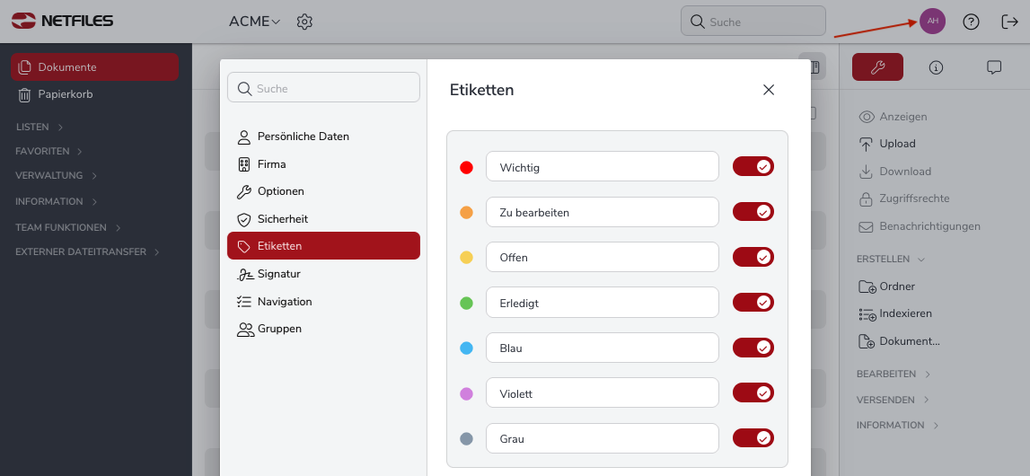Click the logout arrow icon

1009,22
